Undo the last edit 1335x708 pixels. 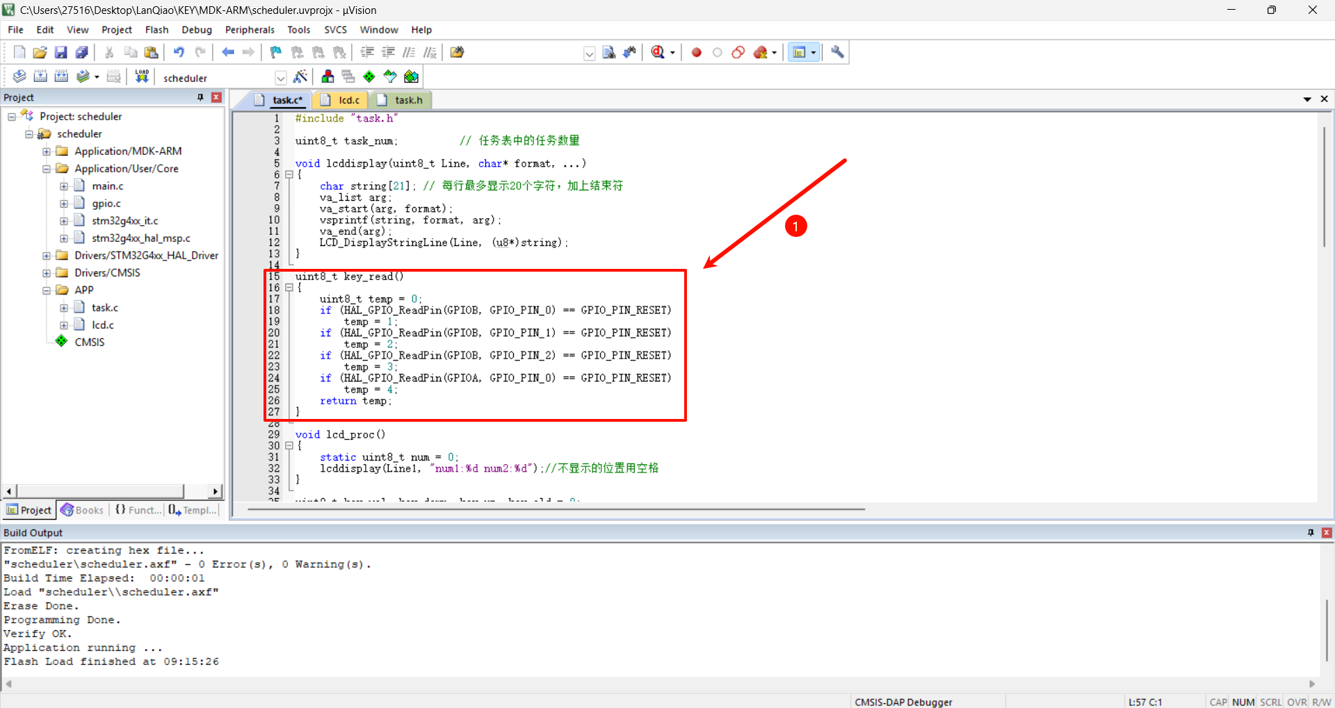(179, 52)
